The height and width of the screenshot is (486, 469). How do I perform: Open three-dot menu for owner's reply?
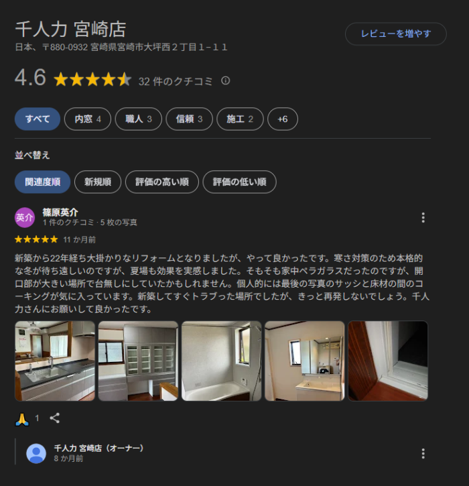(423, 453)
